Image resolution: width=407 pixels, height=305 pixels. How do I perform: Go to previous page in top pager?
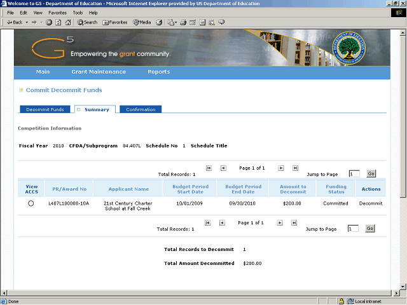[223, 168]
